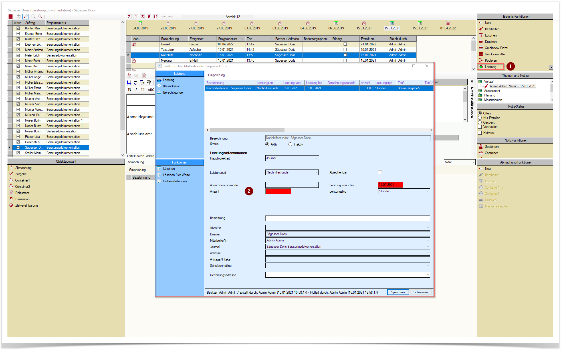Click the Leistung event function

tap(491, 67)
